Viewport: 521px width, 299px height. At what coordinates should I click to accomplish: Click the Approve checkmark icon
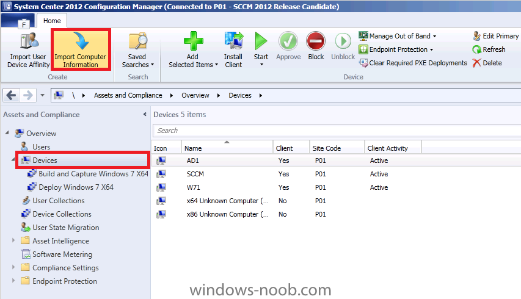[288, 41]
